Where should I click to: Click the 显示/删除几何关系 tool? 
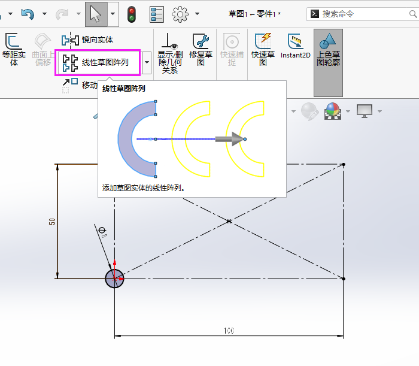(x=170, y=53)
